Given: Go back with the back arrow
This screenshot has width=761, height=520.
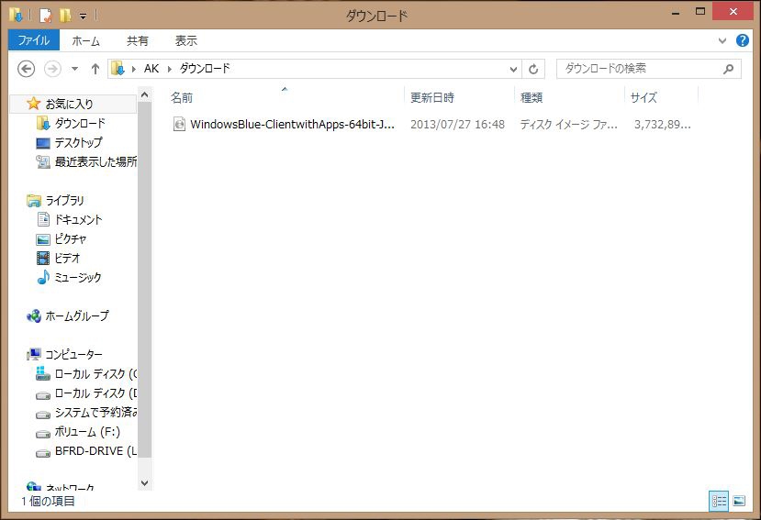Looking at the screenshot, I should point(27,69).
